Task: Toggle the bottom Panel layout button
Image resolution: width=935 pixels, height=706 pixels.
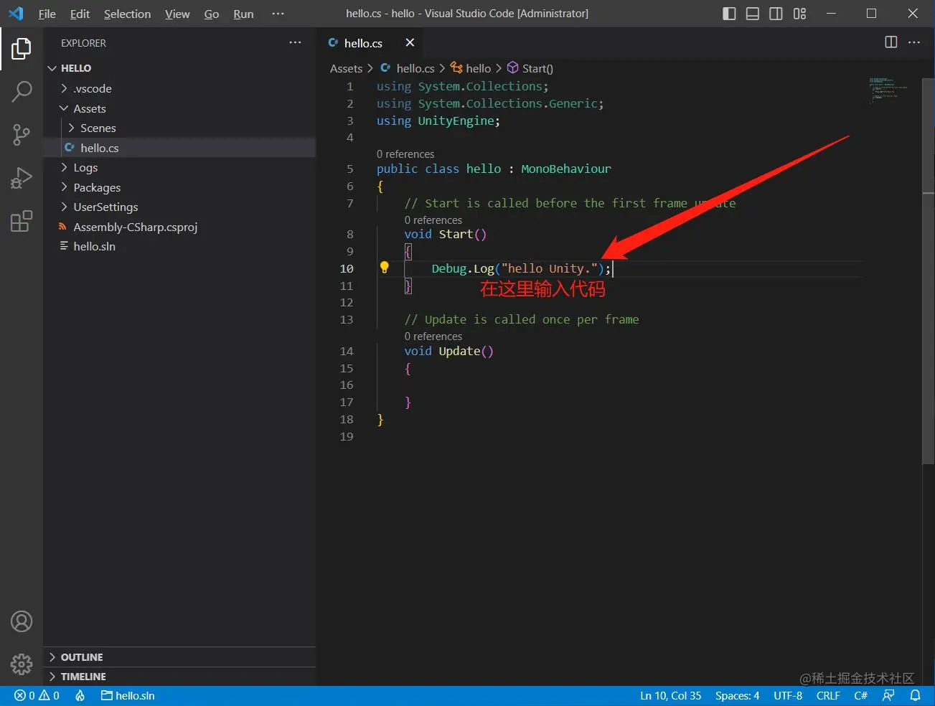Action: (x=752, y=14)
